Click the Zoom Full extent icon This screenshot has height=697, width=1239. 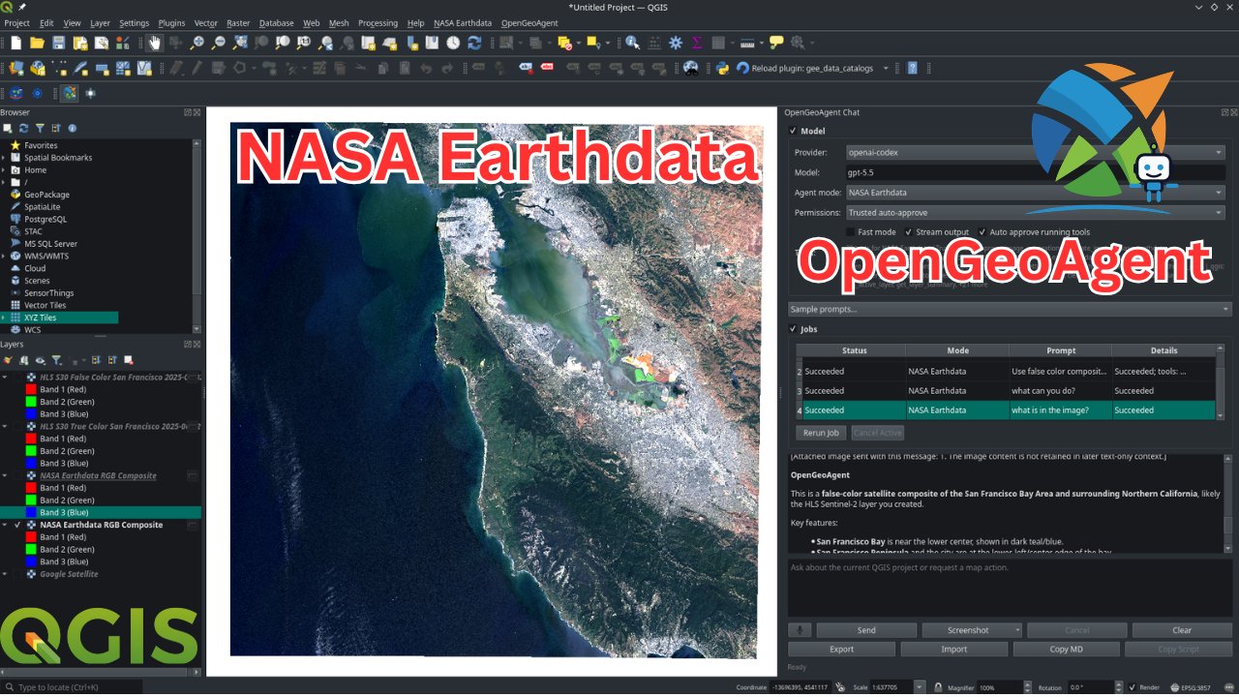pos(240,43)
